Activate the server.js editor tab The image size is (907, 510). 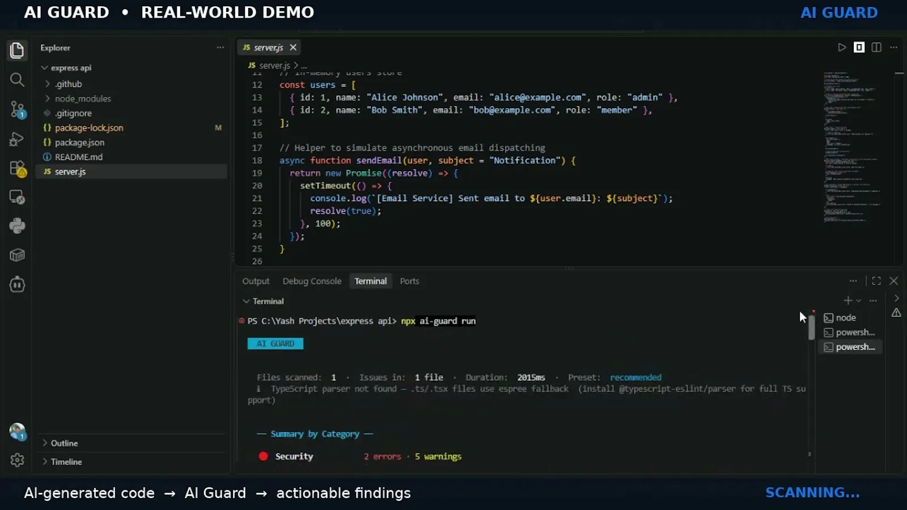point(268,48)
